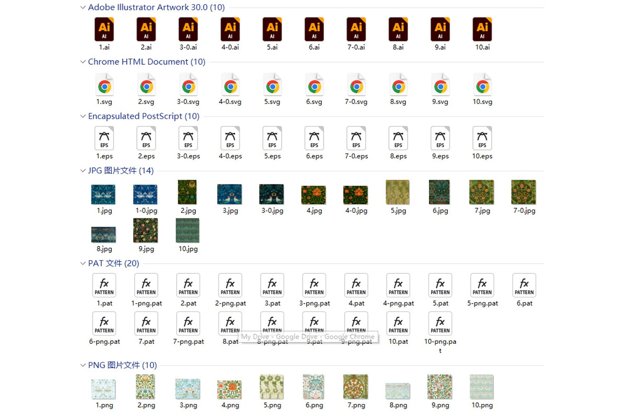Viewport: 627px width, 418px height.
Task: Click the 2.ai file name label
Action: coord(146,48)
